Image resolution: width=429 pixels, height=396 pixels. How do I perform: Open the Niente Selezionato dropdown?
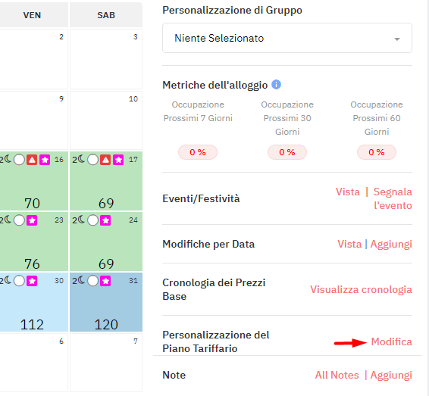[x=287, y=38]
